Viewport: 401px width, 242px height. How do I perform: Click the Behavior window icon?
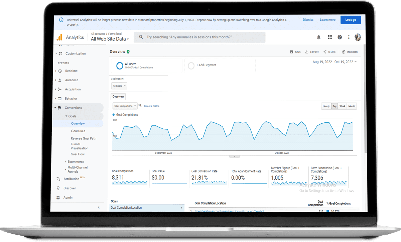[60, 99]
